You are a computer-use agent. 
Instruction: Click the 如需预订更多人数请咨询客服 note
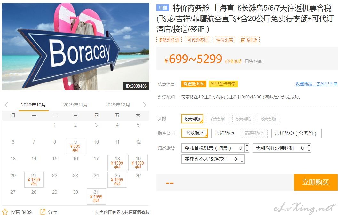[x=122, y=212]
